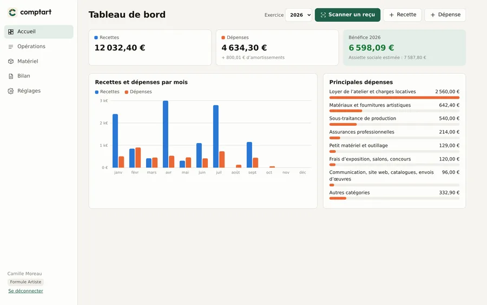Click the 2 560,00 € amount
Viewport: 487px width, 305px height.
(447, 92)
